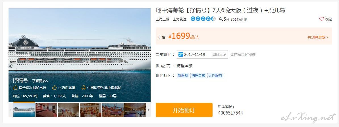
Task: Click the thumbs-up icon next to 适合初次邮轮出行
Action: (x=15, y=88)
